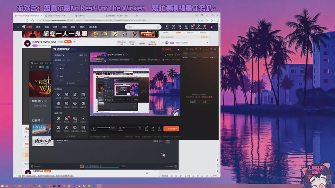Expand the browser address bar dropdown arrow

[202, 20]
